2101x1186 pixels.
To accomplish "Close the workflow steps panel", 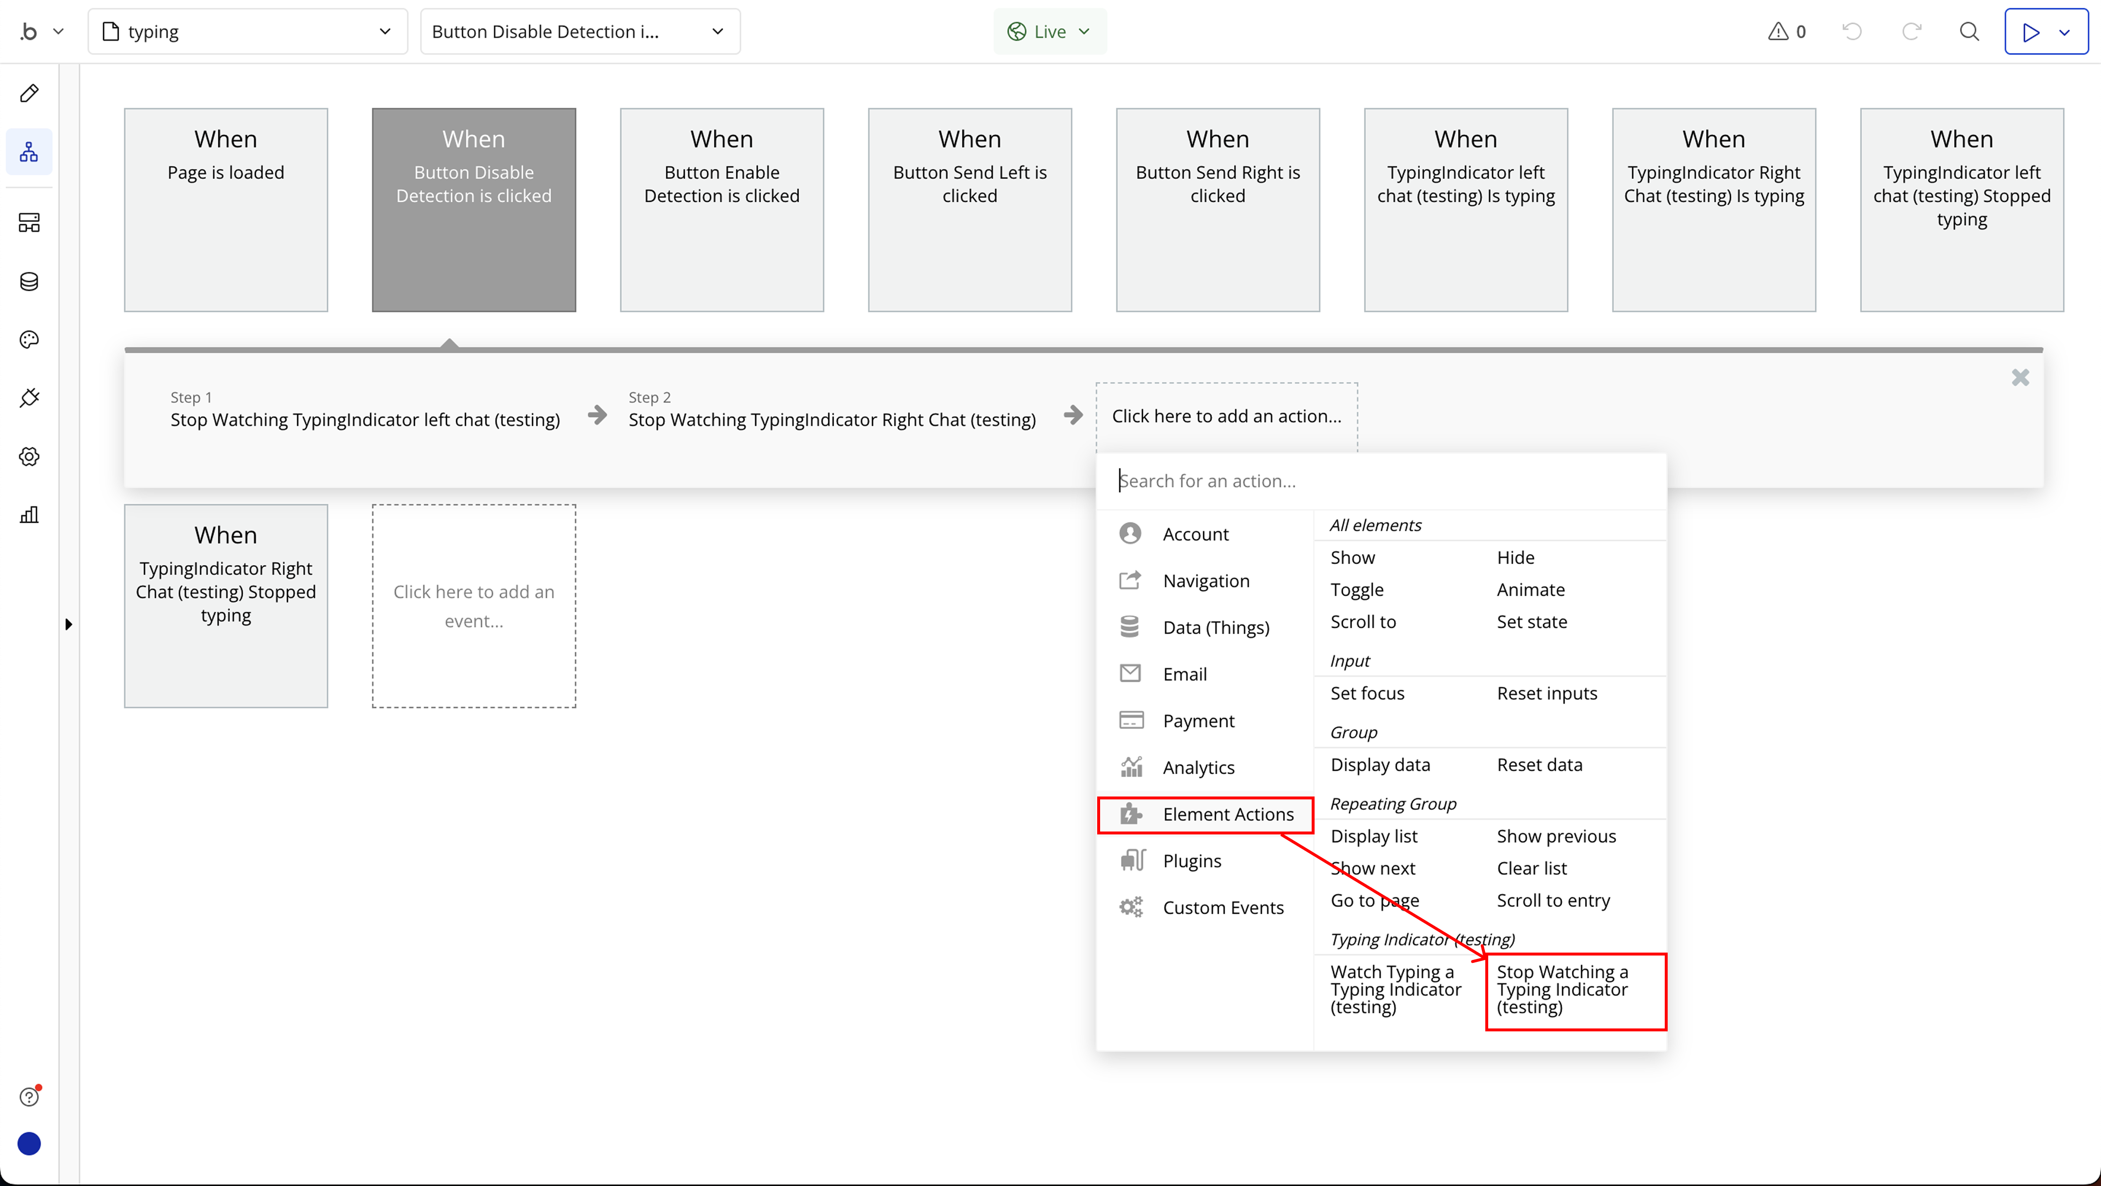I will point(2020,378).
